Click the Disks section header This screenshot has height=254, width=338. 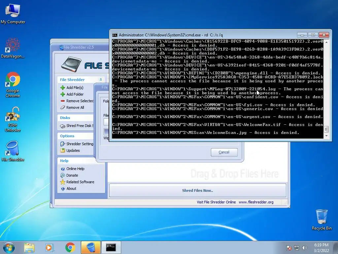(65, 118)
